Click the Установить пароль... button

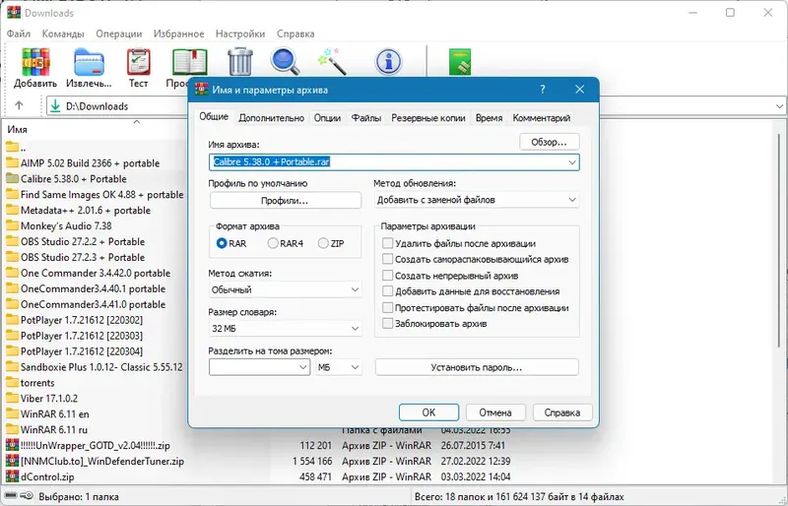(x=477, y=367)
